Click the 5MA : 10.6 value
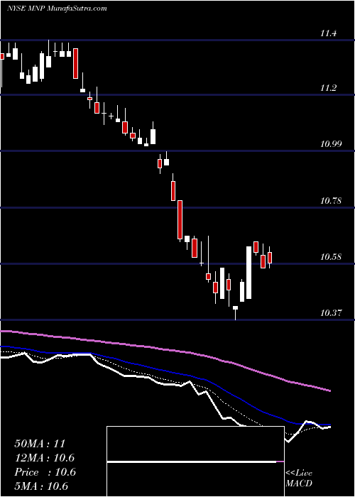The image size is (355, 497). click(41, 486)
